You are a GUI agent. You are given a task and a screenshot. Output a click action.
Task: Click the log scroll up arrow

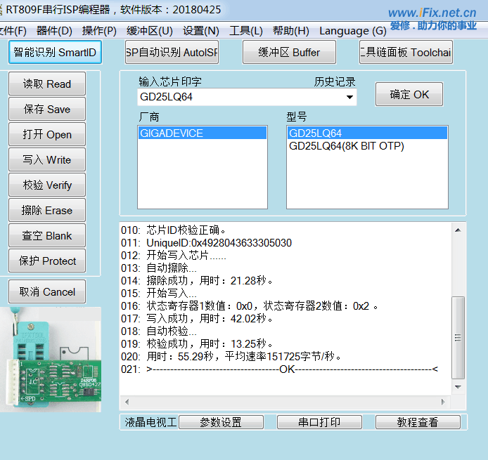[458, 230]
